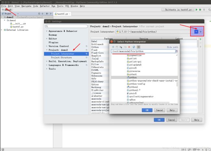Click OK in Select Python Interpreter dialog
The width and height of the screenshot is (211, 151).
[x=147, y=110]
